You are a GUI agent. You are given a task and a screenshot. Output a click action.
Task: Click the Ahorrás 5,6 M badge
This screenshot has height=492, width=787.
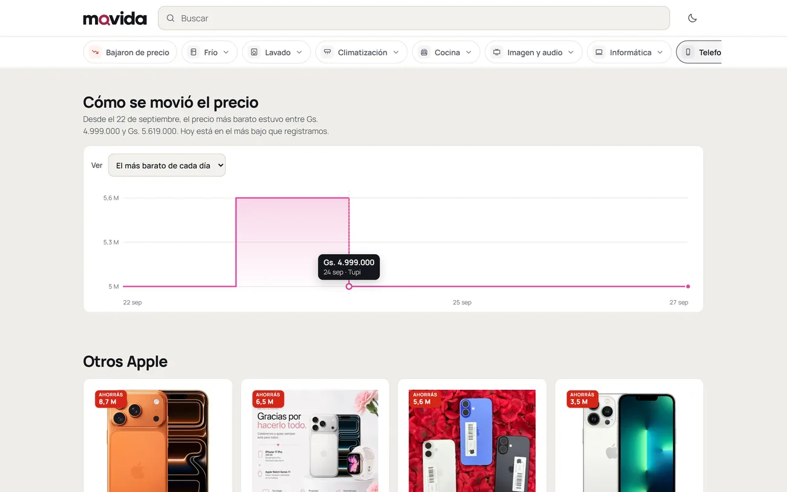[x=425, y=398]
